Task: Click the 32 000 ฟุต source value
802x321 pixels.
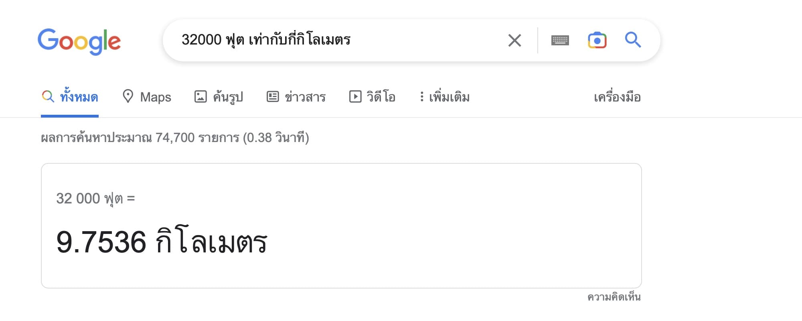Action: pyautogui.click(x=89, y=199)
